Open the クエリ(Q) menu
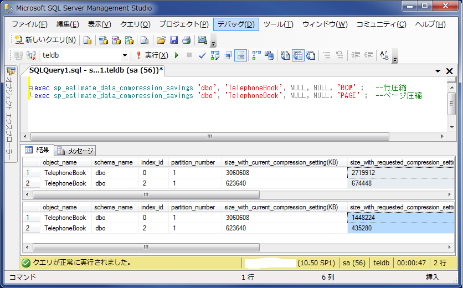This screenshot has width=463, height=288. click(x=135, y=24)
